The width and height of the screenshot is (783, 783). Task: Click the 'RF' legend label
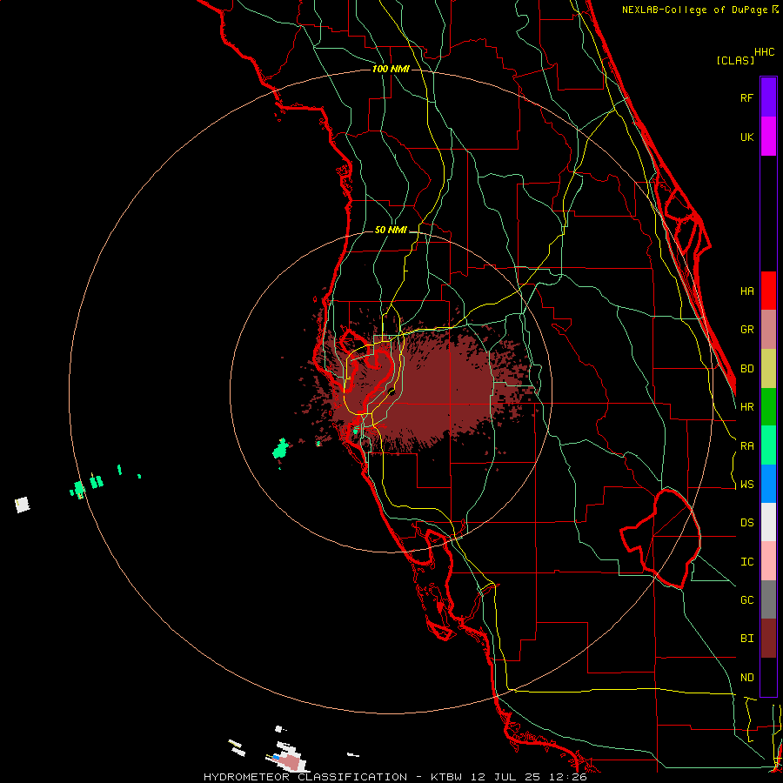tap(746, 98)
